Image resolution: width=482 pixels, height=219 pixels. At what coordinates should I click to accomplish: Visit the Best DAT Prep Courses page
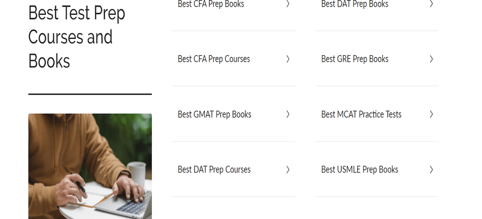[x=214, y=170]
